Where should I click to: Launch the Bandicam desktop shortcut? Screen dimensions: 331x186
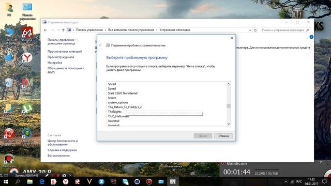(9, 159)
